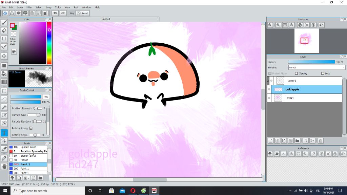
Task: Open the color palette icon in Color panel
Action: [x=14, y=52]
